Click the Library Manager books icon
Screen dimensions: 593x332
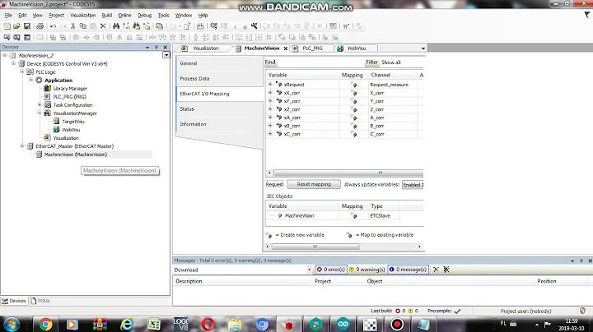(x=47, y=88)
